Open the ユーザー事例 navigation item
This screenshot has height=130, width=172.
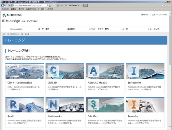tap(44, 29)
